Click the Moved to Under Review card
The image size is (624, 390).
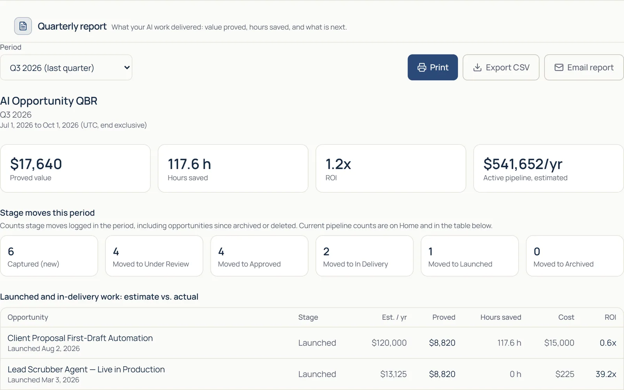click(x=154, y=256)
